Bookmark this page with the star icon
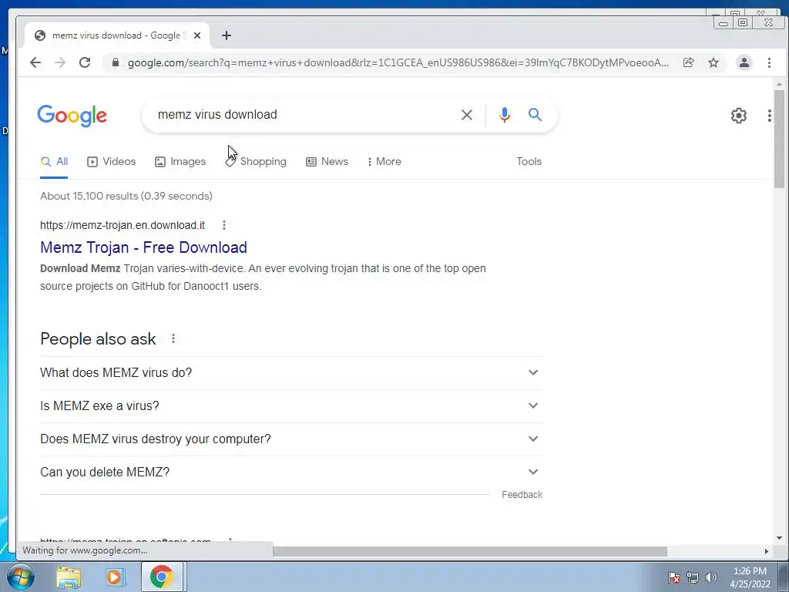This screenshot has width=789, height=592. (x=713, y=62)
